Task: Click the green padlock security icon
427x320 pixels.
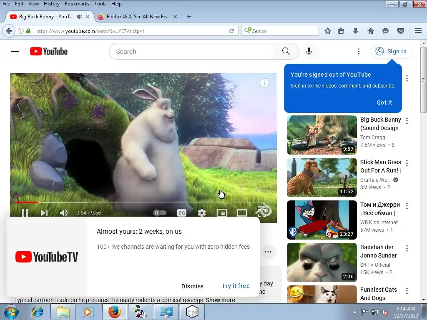Action: click(28, 31)
